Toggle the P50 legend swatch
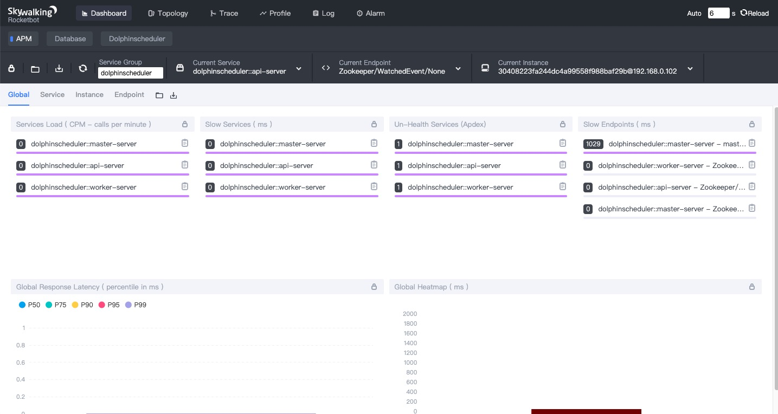The image size is (778, 414). pyautogui.click(x=22, y=305)
